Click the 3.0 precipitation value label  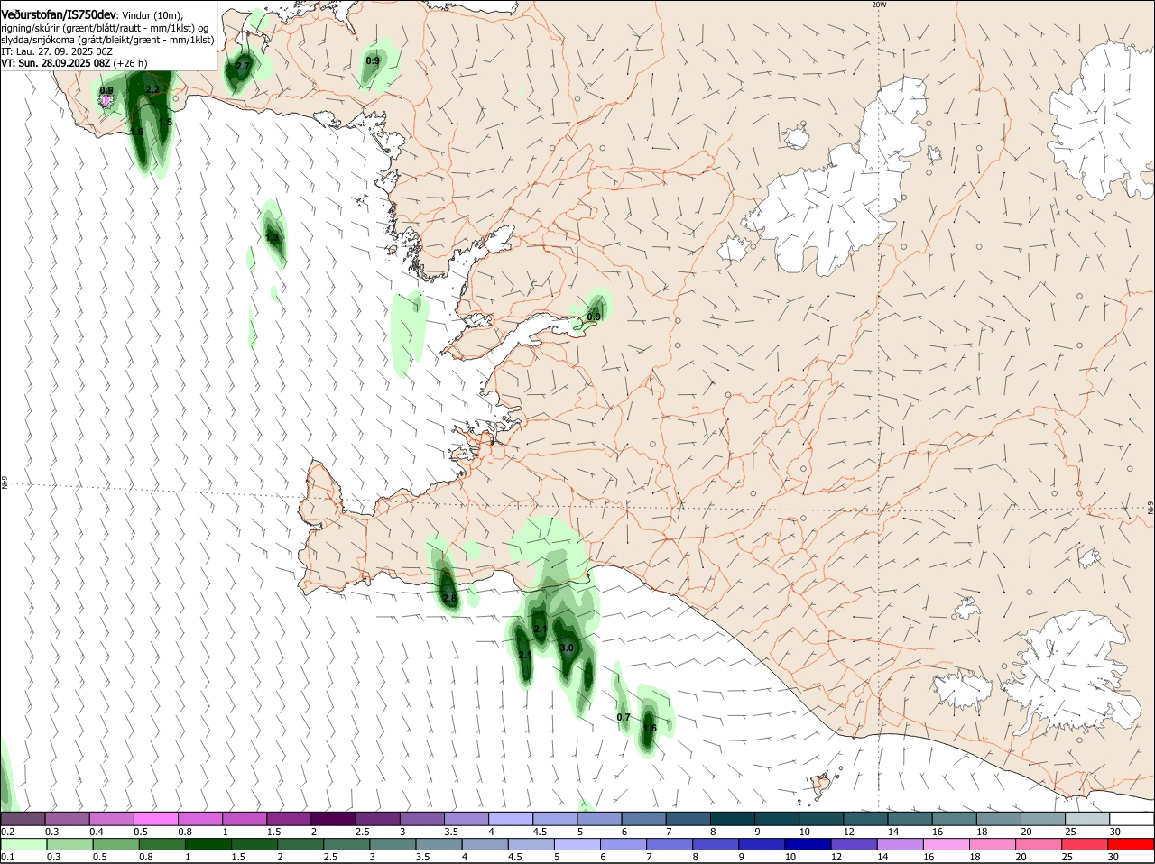pos(567,648)
